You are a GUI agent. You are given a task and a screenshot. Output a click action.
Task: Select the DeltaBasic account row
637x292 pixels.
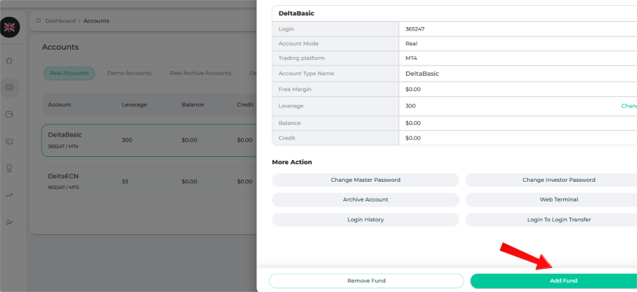tap(149, 140)
